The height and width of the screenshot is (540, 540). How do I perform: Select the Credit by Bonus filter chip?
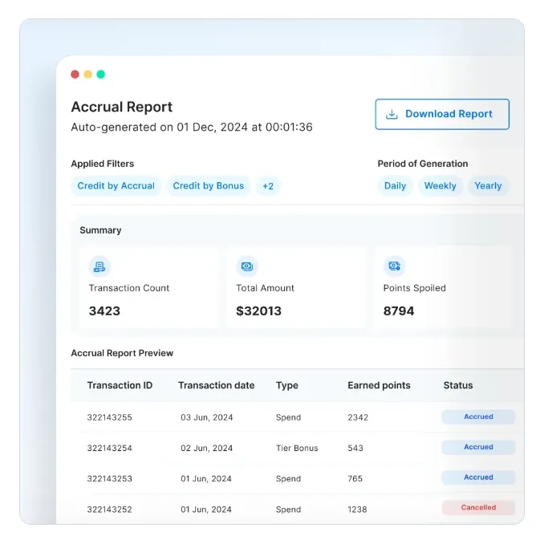point(209,186)
